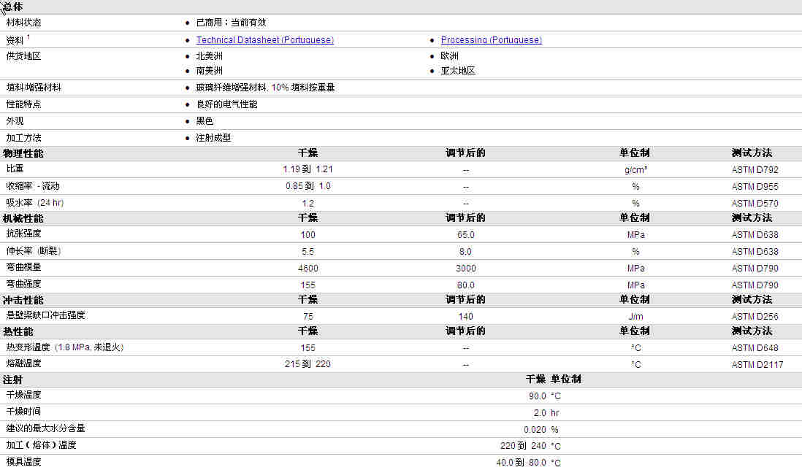802x470 pixels.
Task: Click "调节后的" header in 机械性能 section
Action: click(x=465, y=217)
